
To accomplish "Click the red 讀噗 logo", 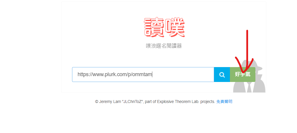I will 164,27.
